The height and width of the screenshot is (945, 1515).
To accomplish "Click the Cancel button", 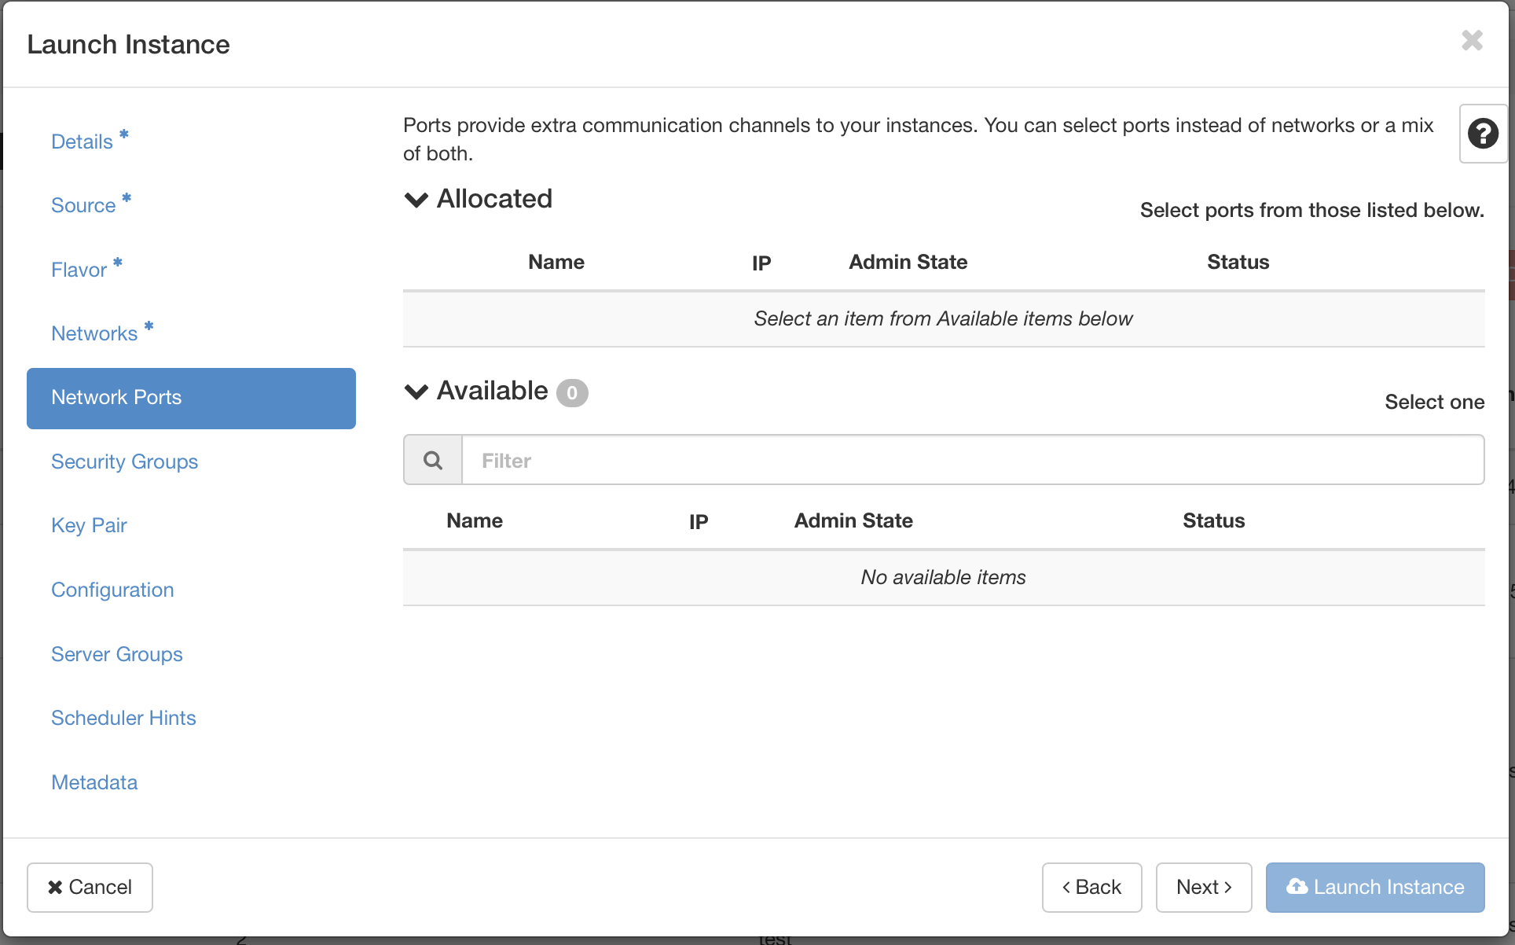I will coord(89,888).
